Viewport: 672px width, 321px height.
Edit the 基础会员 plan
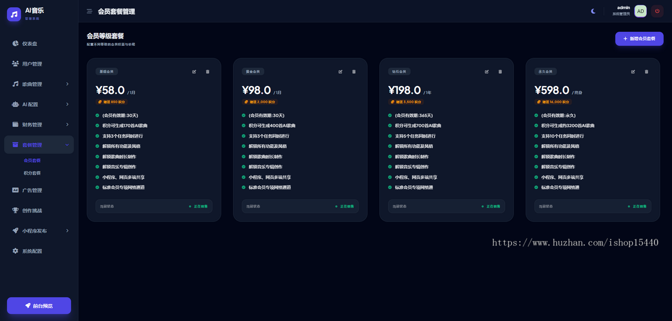pyautogui.click(x=194, y=72)
